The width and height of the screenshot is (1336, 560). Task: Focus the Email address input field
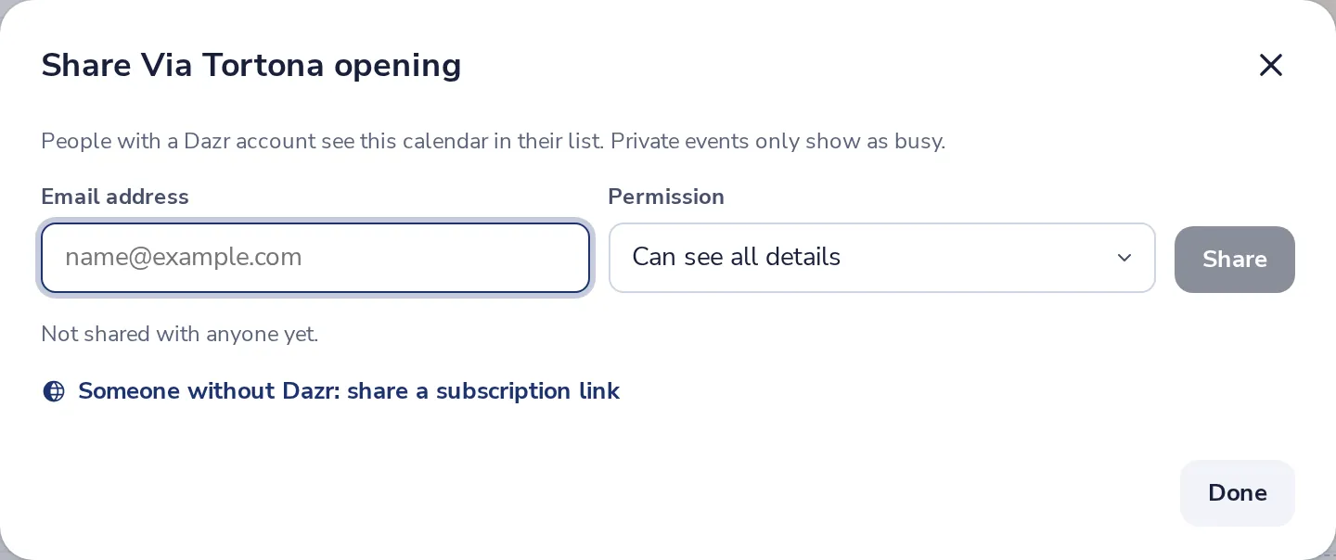point(315,258)
